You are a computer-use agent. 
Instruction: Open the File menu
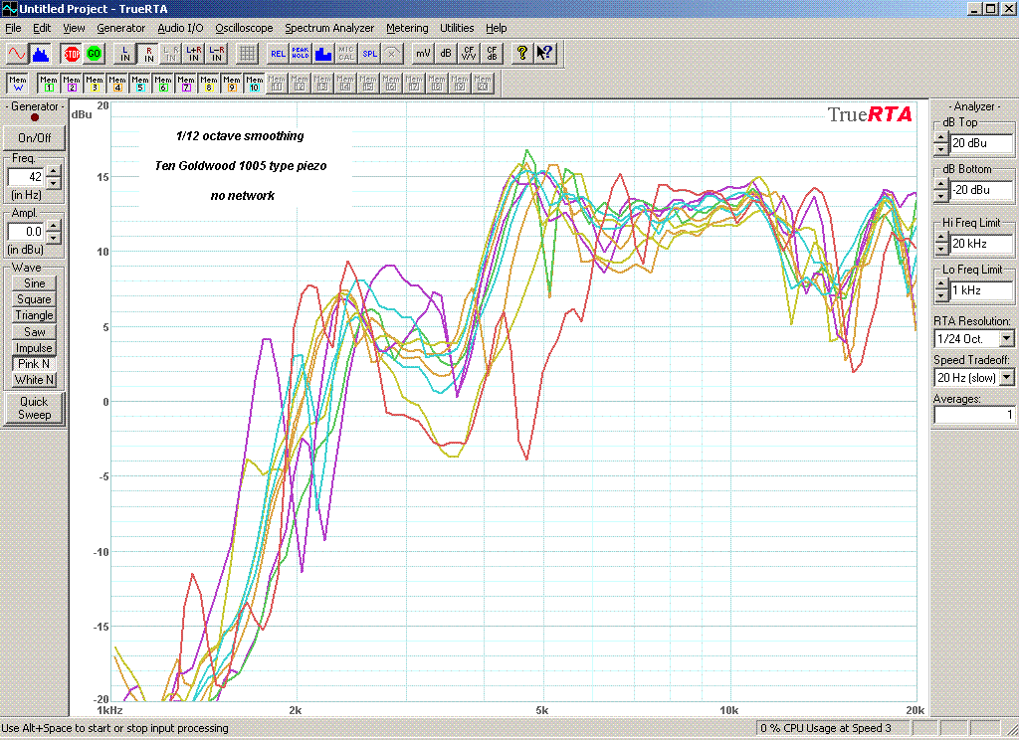(x=13, y=28)
